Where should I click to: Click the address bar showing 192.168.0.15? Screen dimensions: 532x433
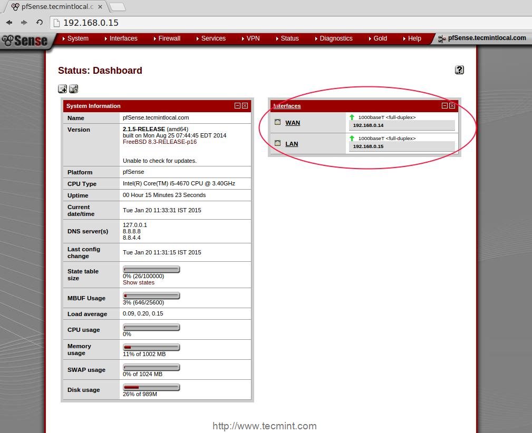(x=292, y=23)
